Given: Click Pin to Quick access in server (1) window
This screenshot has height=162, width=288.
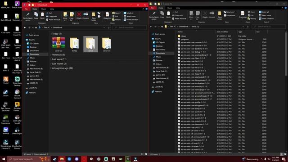Looking at the screenshot, I should click(x=154, y=15).
